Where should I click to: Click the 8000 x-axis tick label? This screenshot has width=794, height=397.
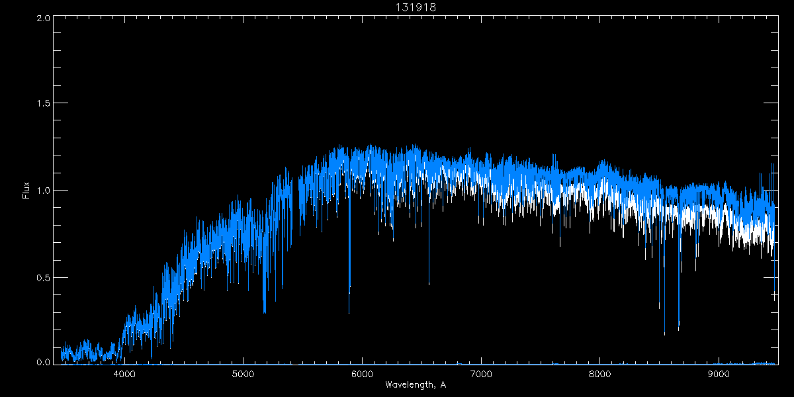(599, 374)
